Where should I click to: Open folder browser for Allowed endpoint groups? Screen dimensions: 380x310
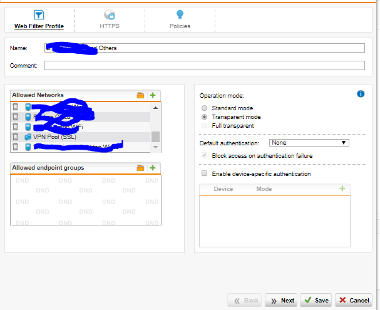[141, 168]
